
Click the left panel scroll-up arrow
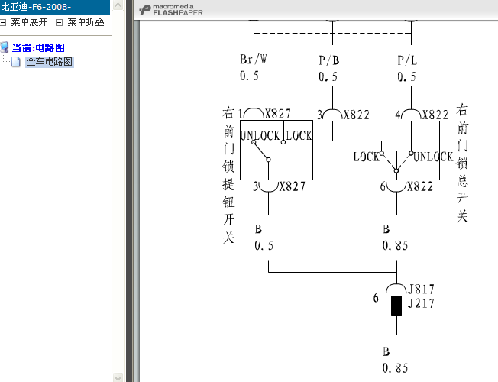pos(118,5)
